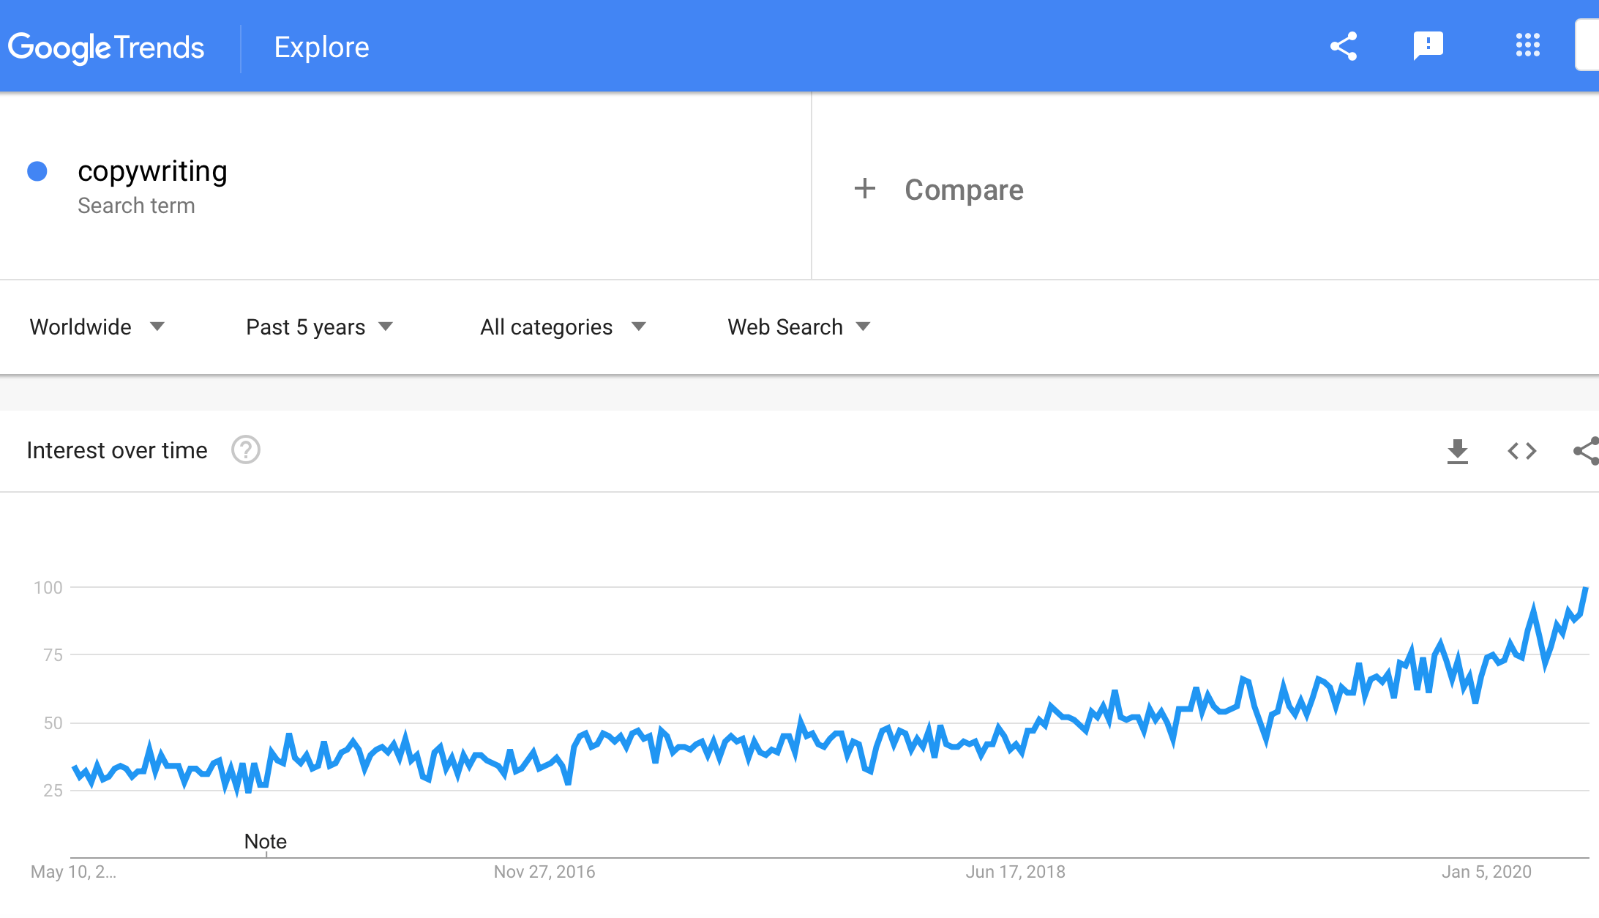The image size is (1599, 918).
Task: Click the Note marker on the chart
Action: click(266, 842)
